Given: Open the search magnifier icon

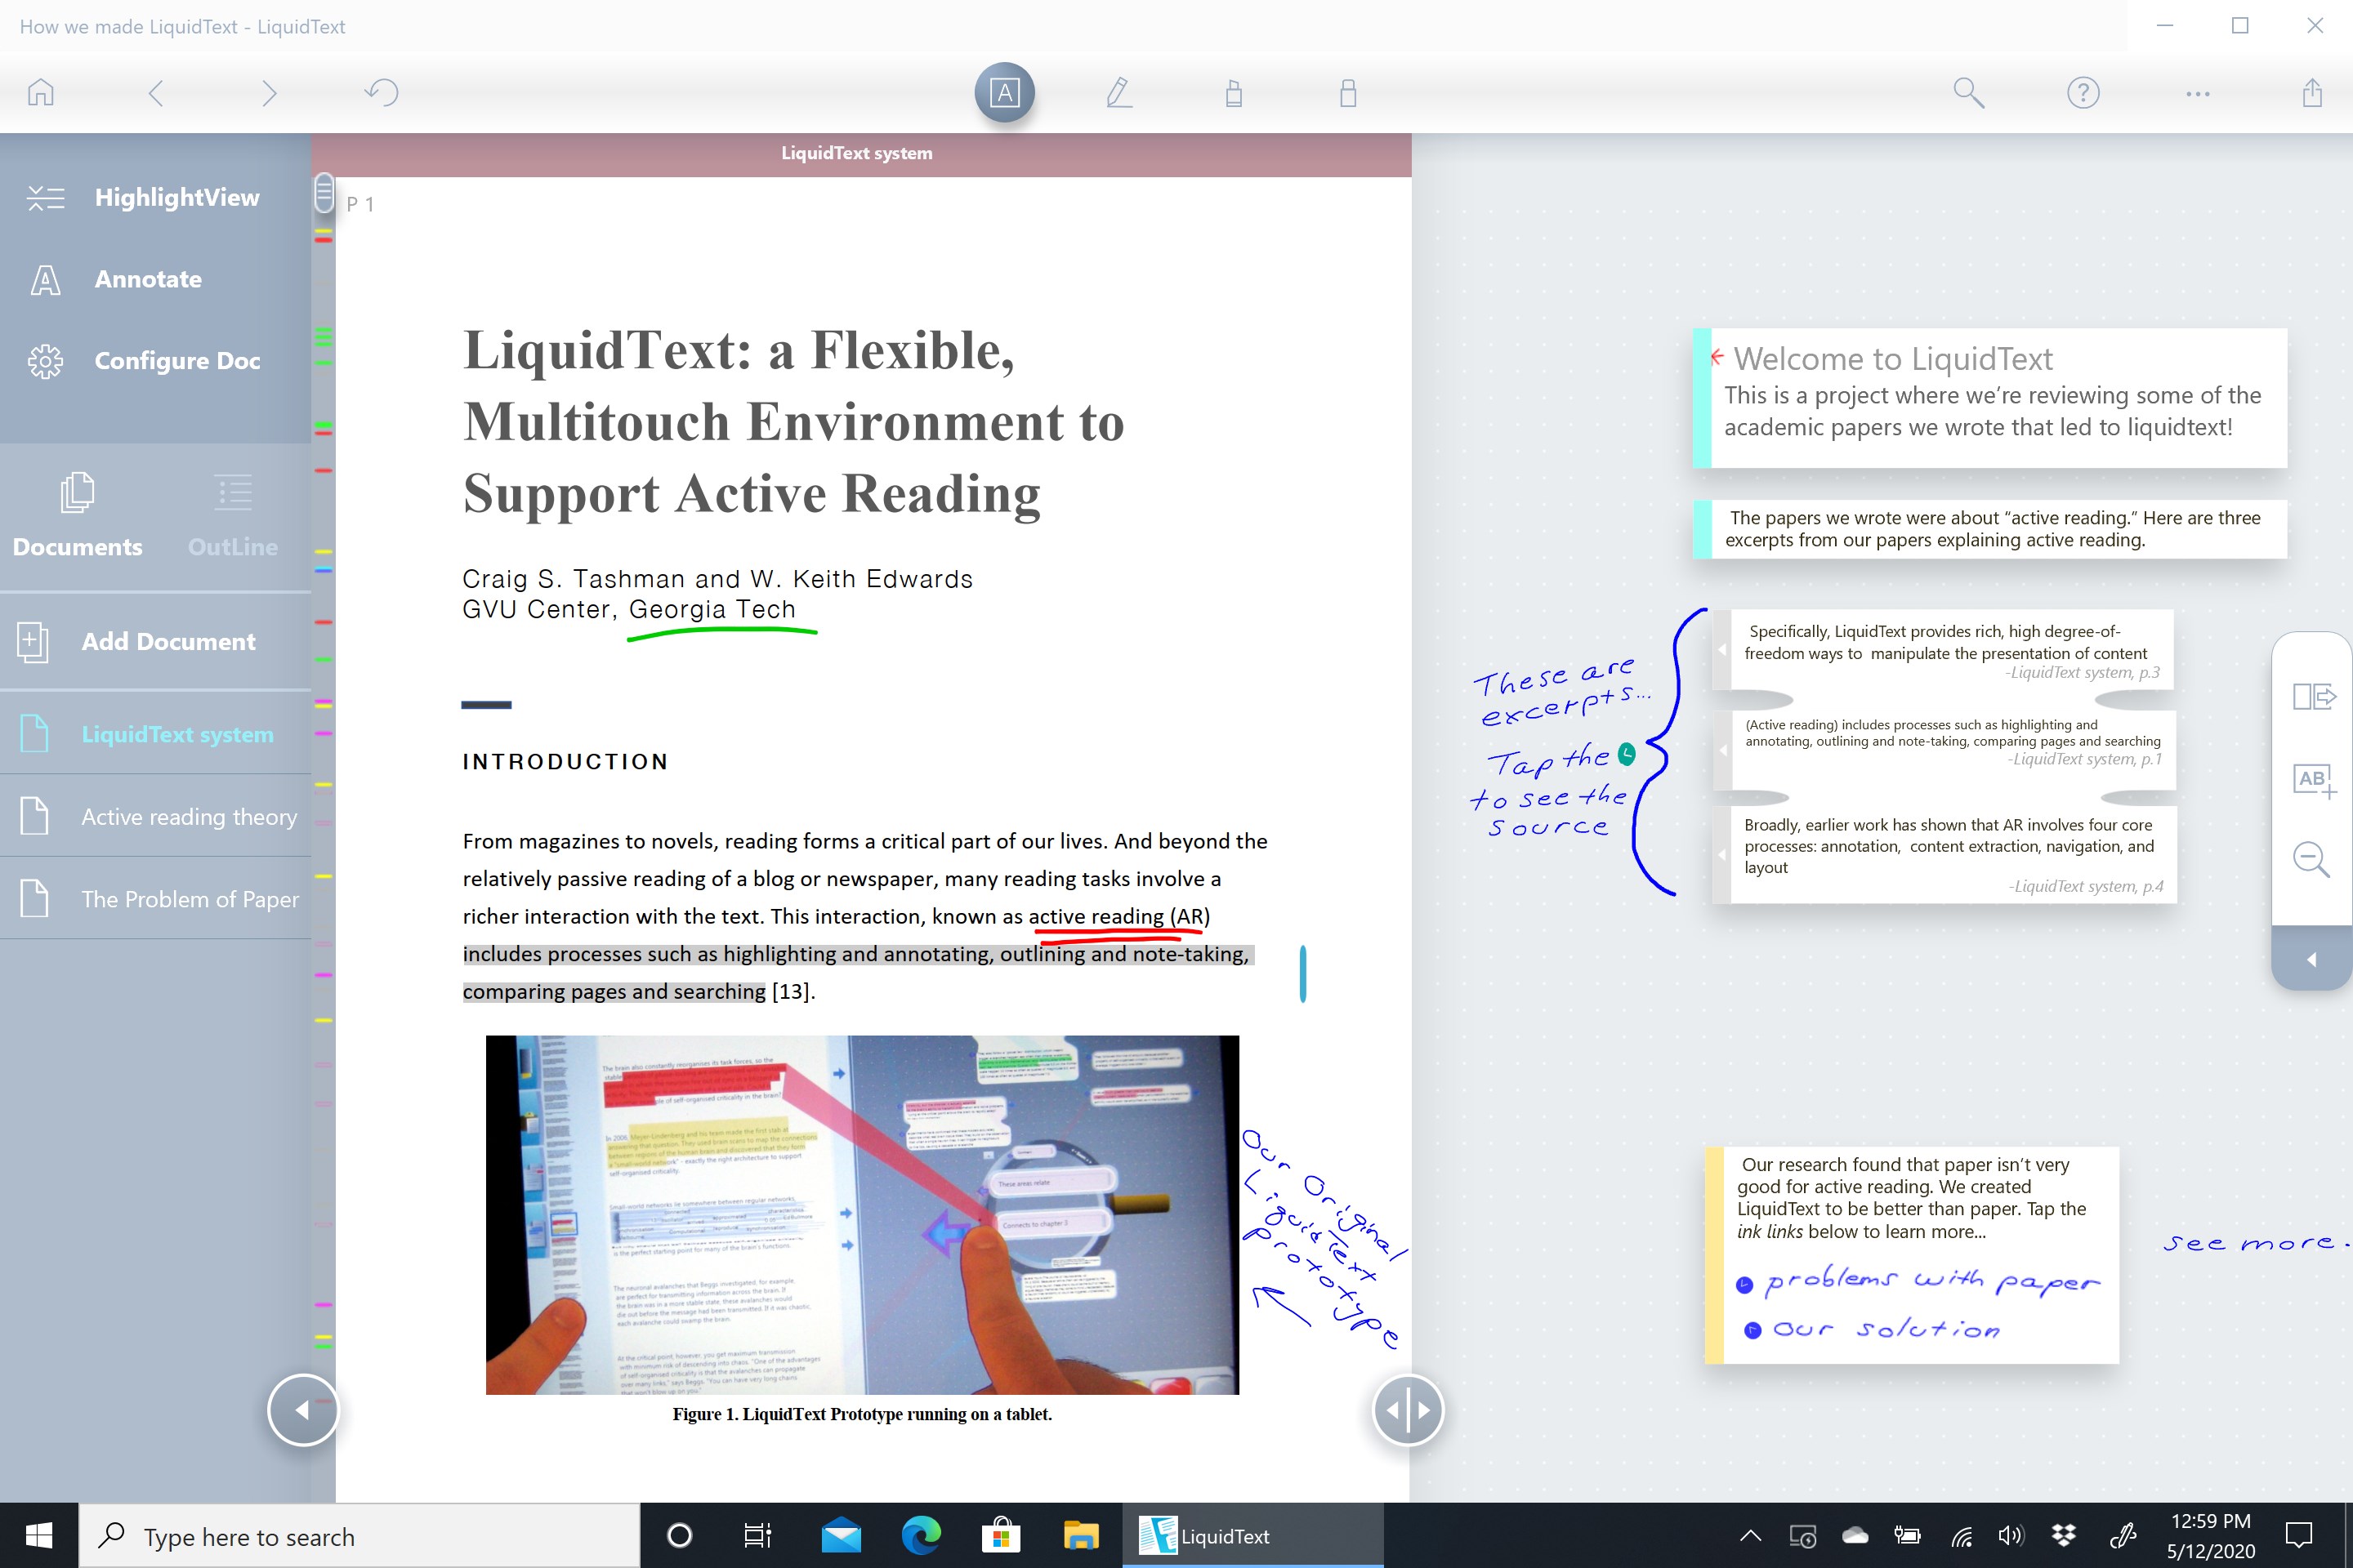Looking at the screenshot, I should click(x=1968, y=93).
